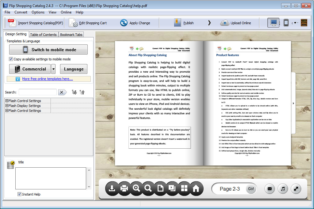Open the Help menu
The height and width of the screenshot is (209, 314).
[x=79, y=12]
